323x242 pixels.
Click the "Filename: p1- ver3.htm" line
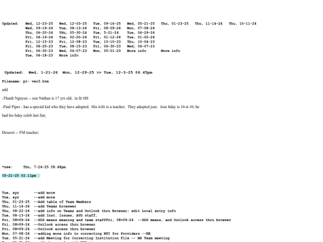click(x=25, y=81)
